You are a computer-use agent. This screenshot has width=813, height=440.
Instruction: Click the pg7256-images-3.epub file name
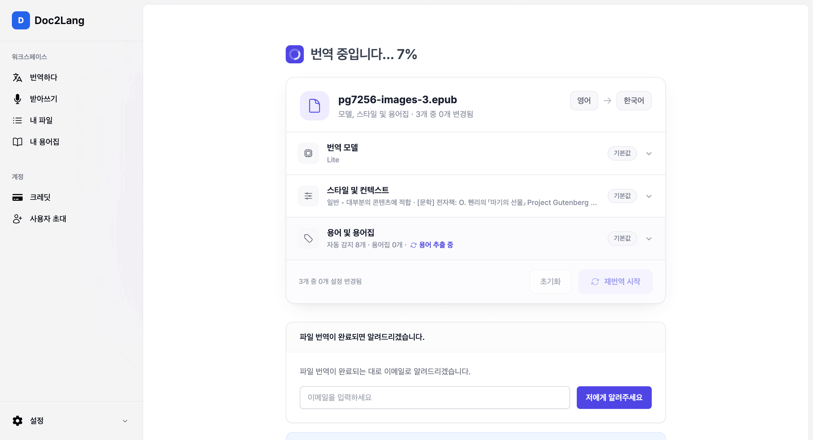tap(397, 100)
